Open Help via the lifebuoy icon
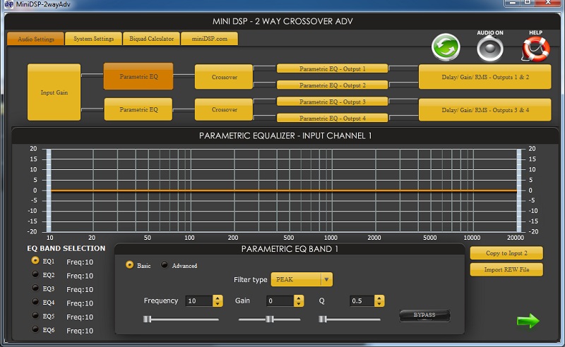 click(x=536, y=49)
